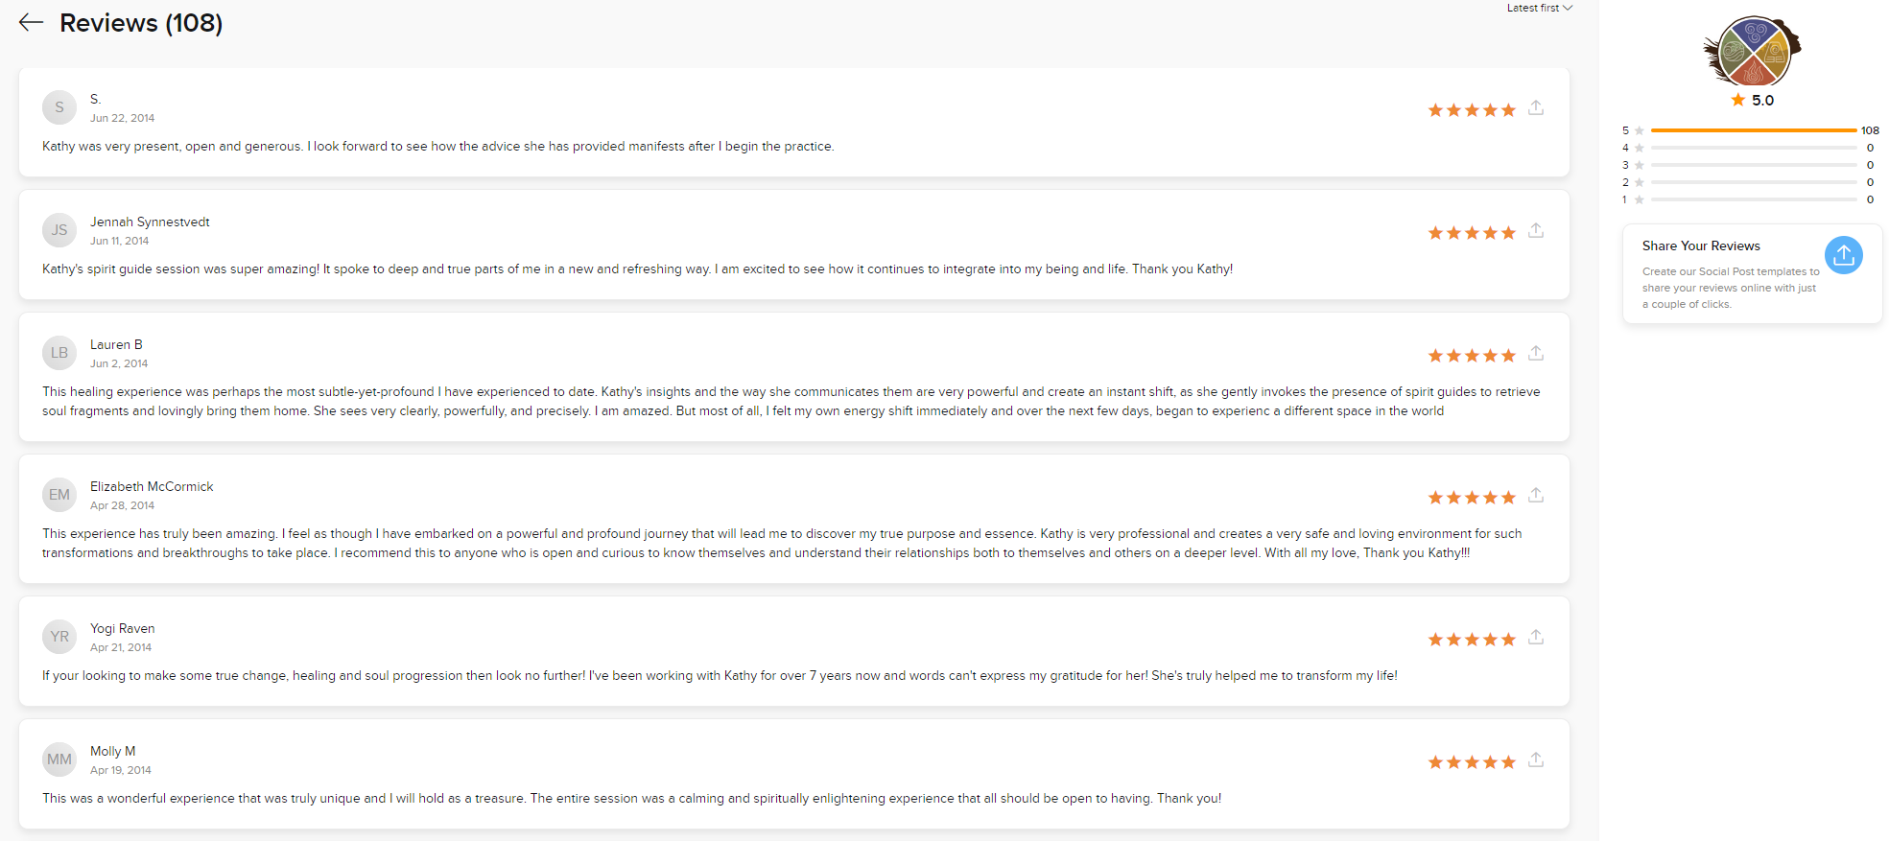Share Jennah Synnestvedt's review

[1536, 230]
